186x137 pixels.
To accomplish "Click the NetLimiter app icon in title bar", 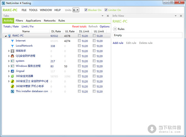I will click(3, 3).
